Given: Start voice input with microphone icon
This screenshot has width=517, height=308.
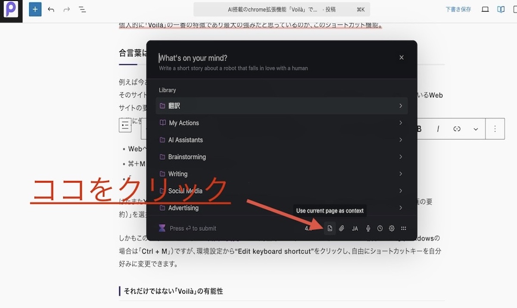Looking at the screenshot, I should click(368, 228).
